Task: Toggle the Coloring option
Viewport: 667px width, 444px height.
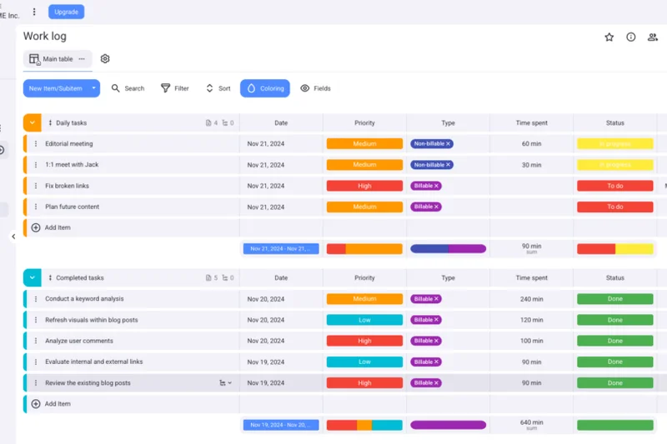Action: point(264,88)
